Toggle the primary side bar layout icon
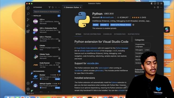Viewport: 174px width, 98px height. (152, 4)
